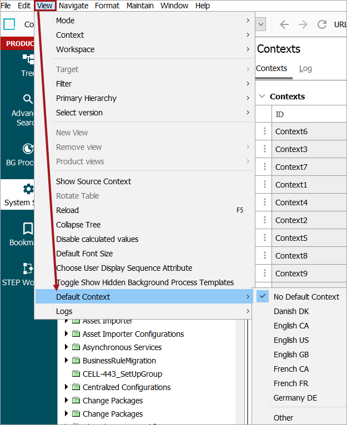Open the System Setup gear icon
Image resolution: width=347 pixels, height=425 pixels.
point(28,189)
